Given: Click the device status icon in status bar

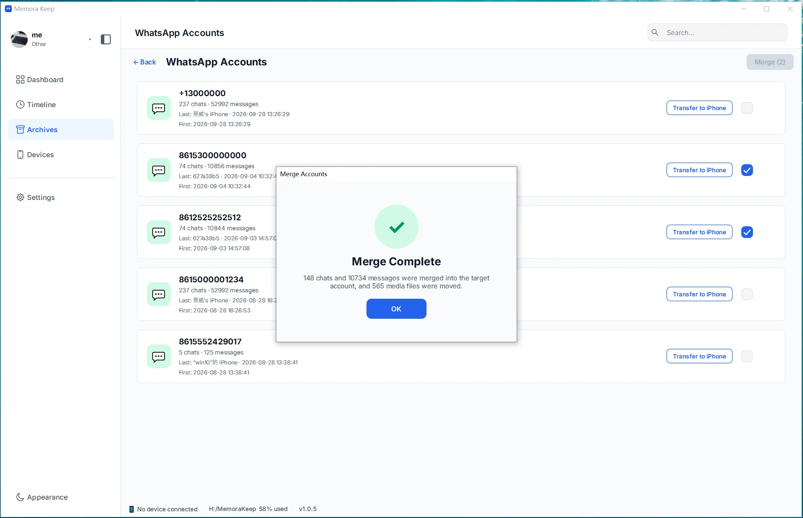Looking at the screenshot, I should [131, 509].
